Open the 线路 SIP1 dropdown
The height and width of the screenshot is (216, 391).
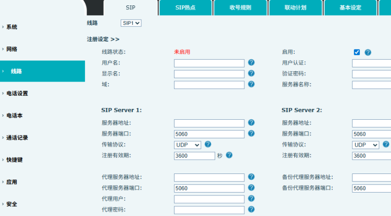(130, 23)
